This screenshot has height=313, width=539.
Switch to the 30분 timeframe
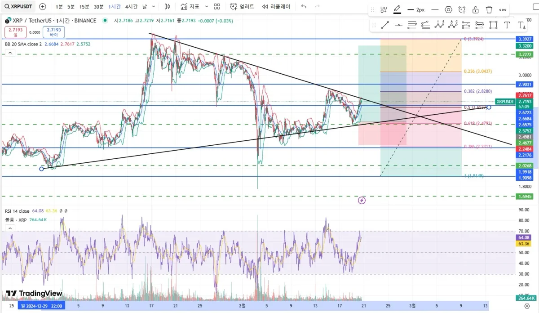click(98, 7)
